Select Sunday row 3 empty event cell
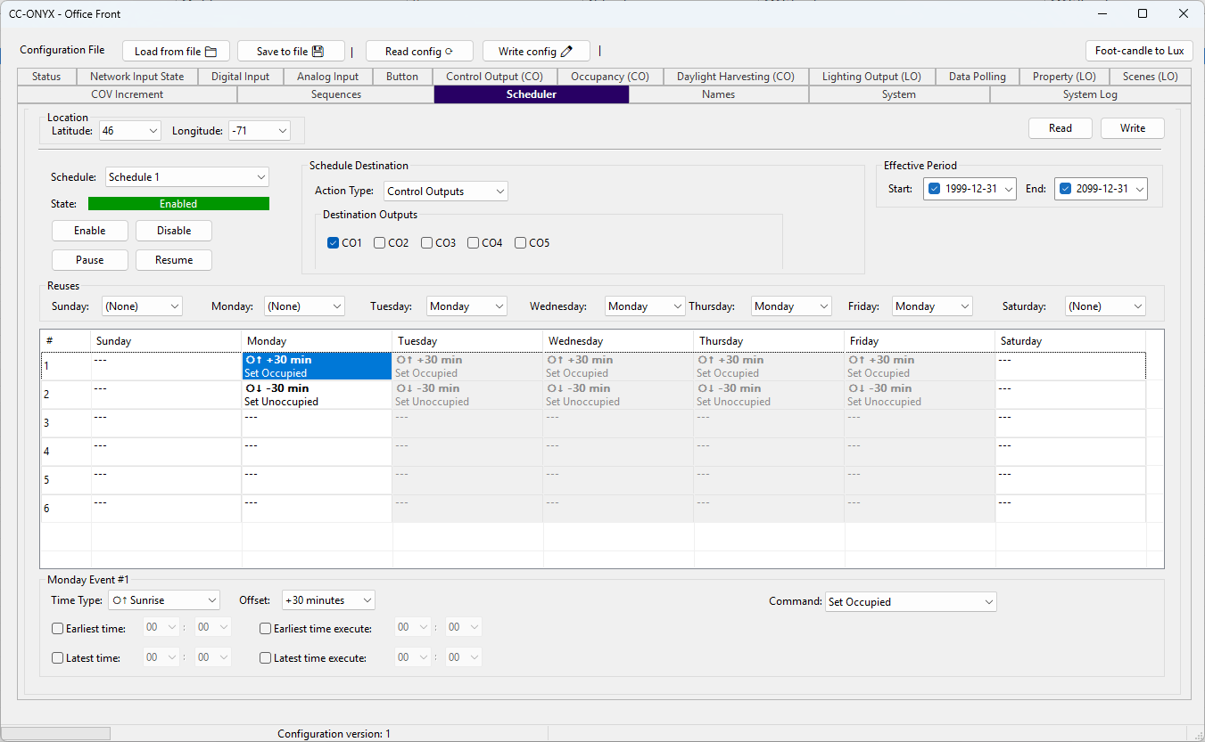 [166, 423]
